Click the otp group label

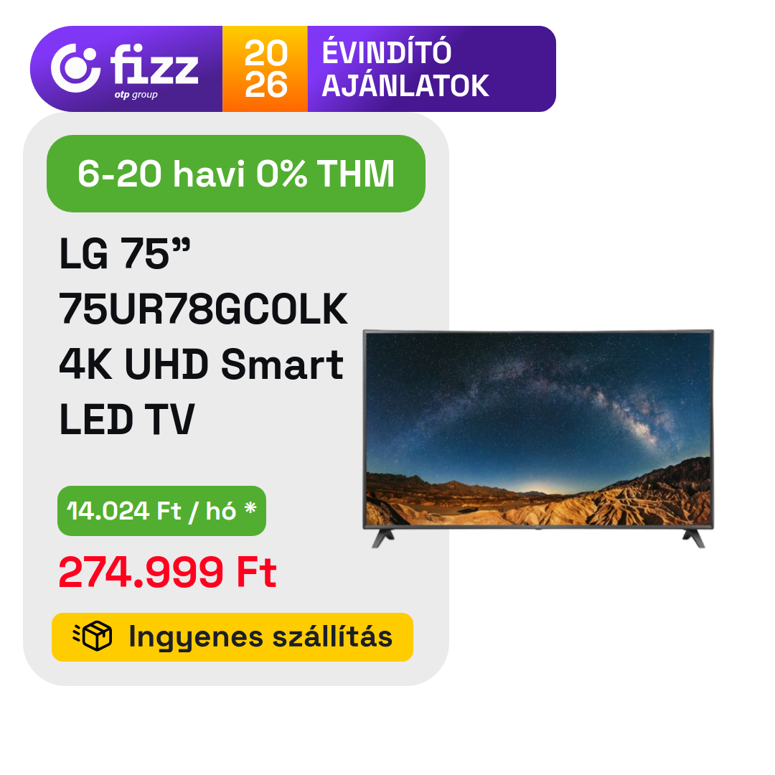tap(136, 95)
